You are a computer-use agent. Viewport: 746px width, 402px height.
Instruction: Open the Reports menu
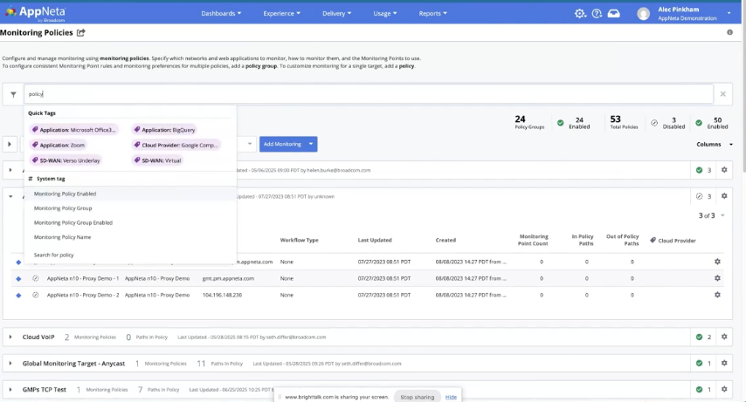[x=433, y=14]
